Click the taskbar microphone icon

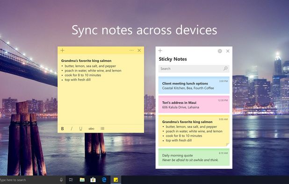61,180
